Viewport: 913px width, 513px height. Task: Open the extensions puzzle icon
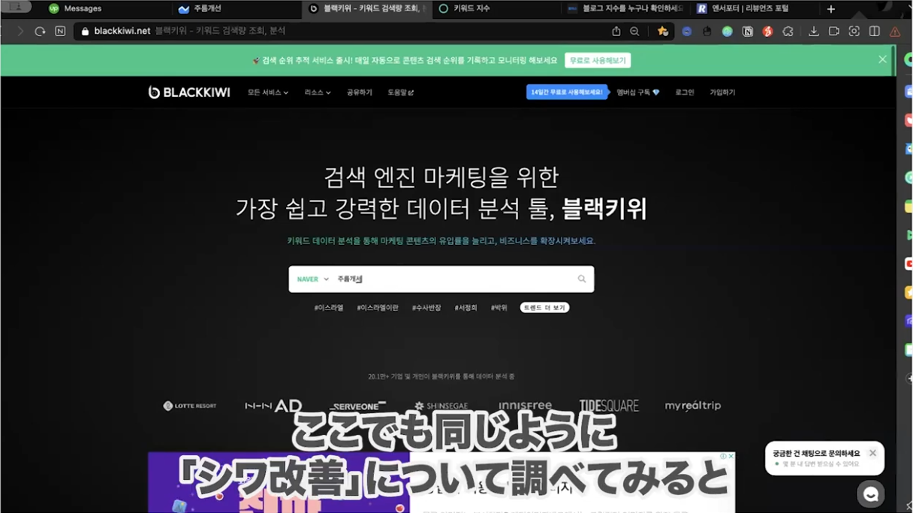point(788,32)
